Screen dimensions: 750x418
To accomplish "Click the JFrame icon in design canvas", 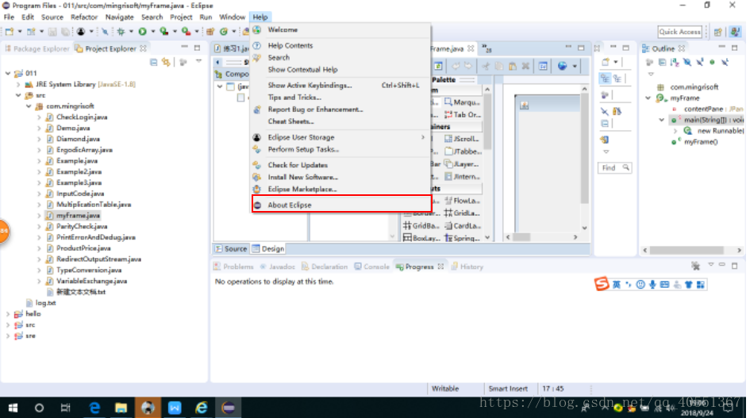I will point(525,105).
